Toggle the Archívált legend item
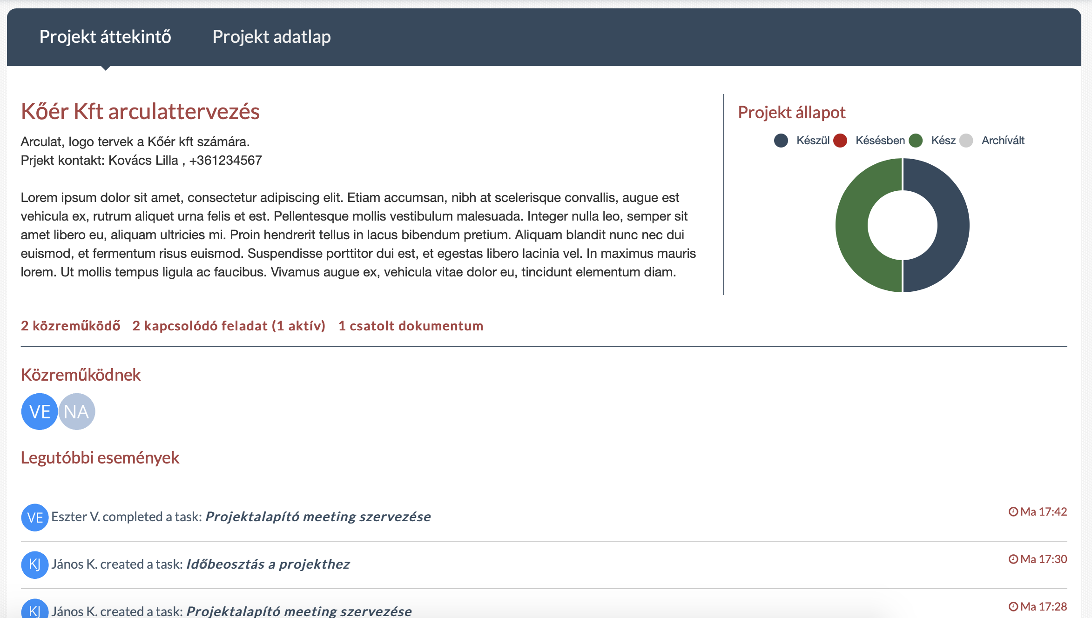Viewport: 1092px width, 618px height. (992, 141)
